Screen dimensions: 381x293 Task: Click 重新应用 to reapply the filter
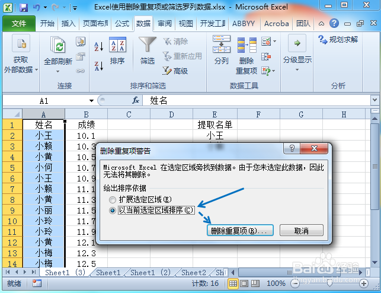pyautogui.click(x=183, y=56)
